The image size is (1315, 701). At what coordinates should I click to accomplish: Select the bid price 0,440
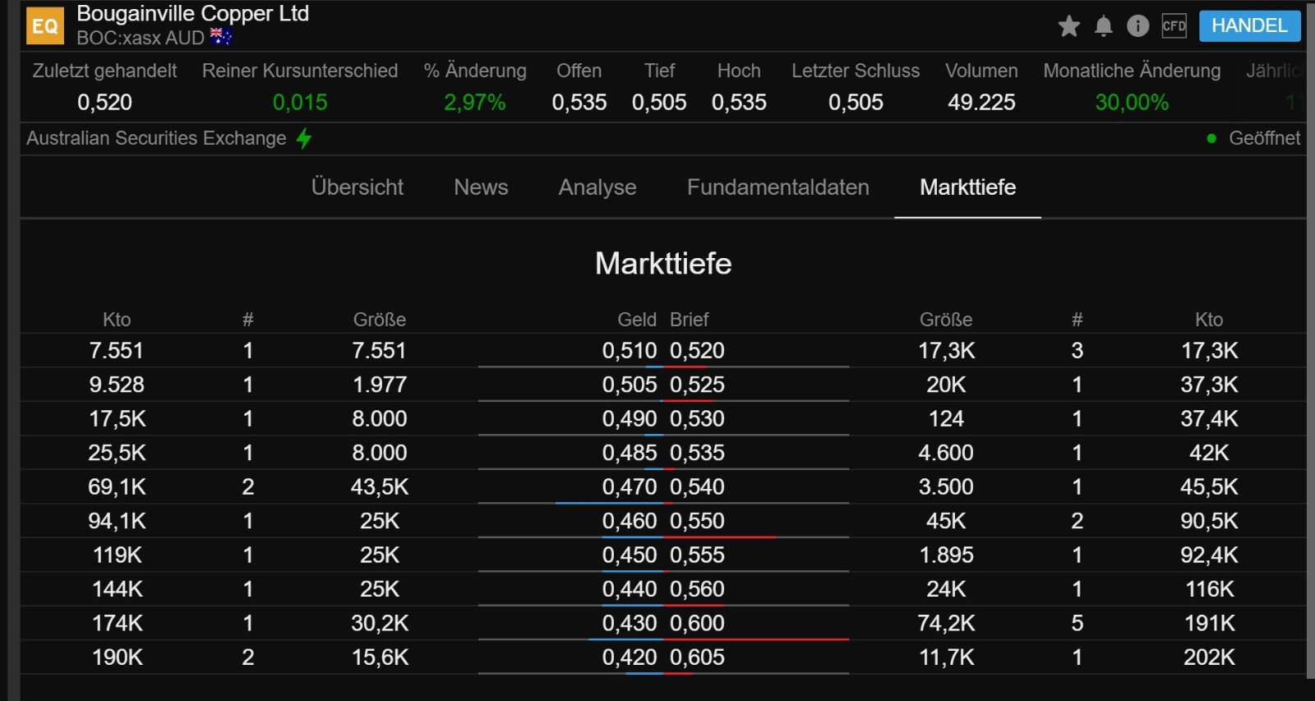click(x=630, y=589)
